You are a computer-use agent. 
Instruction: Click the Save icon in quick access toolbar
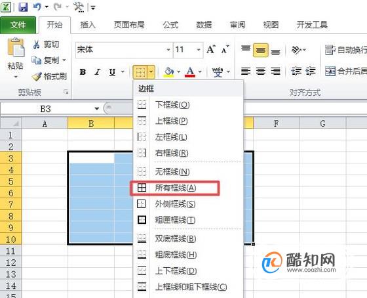(x=23, y=7)
